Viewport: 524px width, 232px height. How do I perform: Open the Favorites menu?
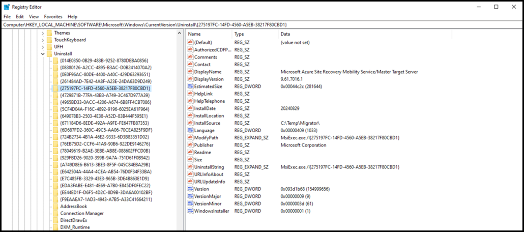point(53,17)
